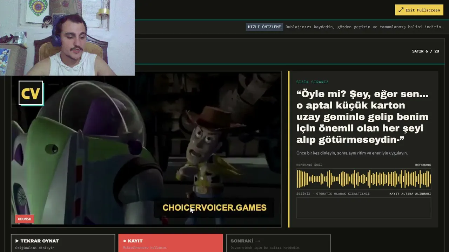449x252 pixels.
Task: Click the CV logo in the video
Action: [31, 93]
